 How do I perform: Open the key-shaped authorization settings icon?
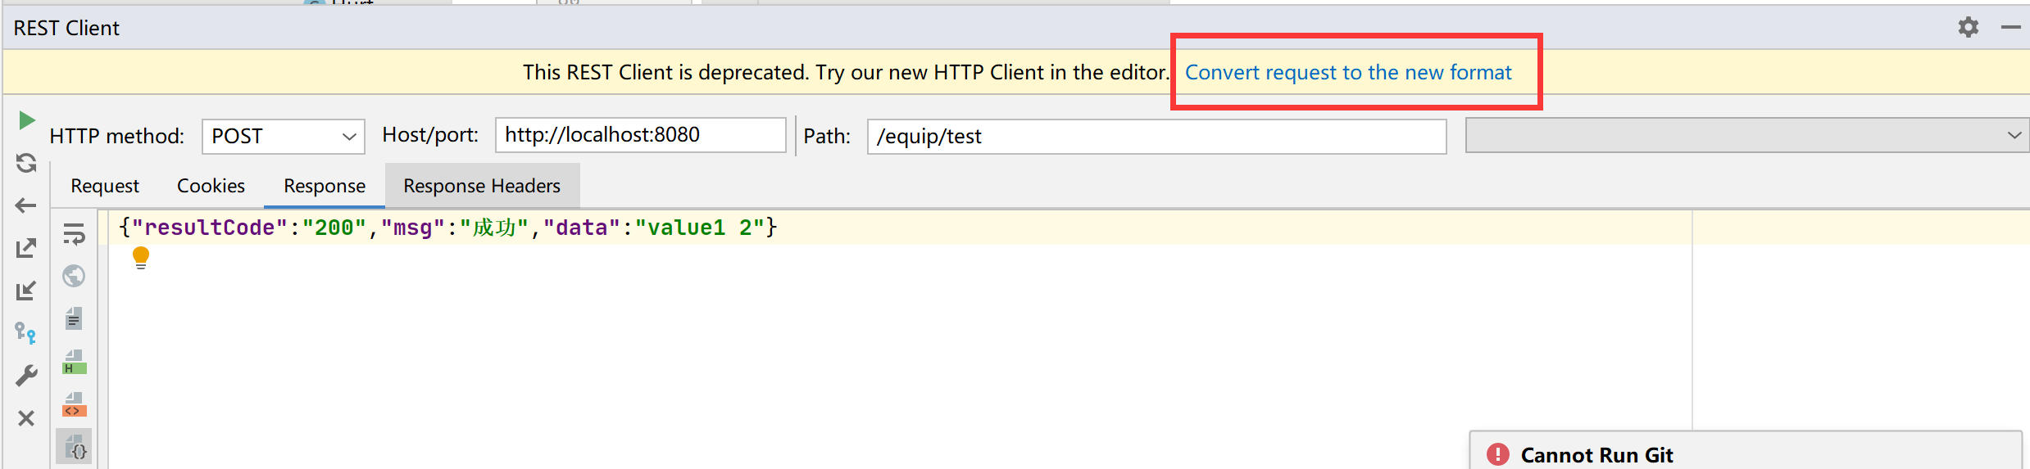pos(26,333)
